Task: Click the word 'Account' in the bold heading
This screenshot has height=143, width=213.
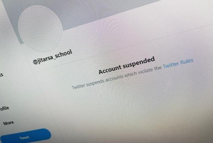Action: [x=110, y=69]
